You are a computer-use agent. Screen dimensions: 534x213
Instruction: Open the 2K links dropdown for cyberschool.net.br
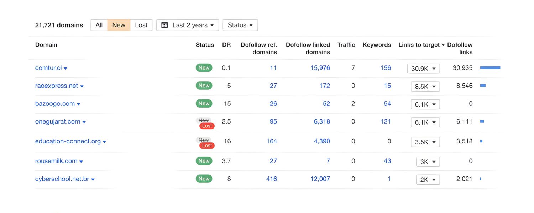pyautogui.click(x=428, y=179)
